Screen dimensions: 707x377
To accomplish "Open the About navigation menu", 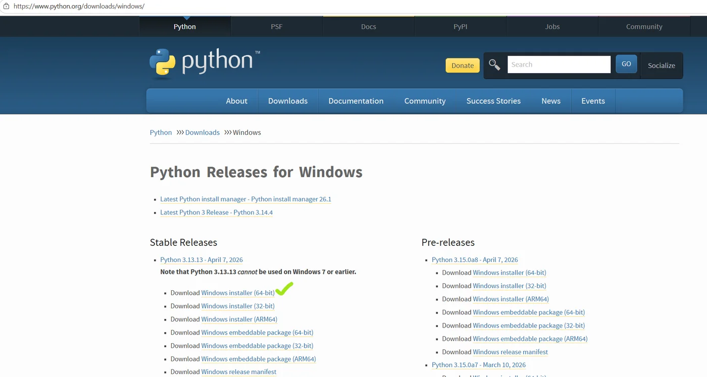I will pyautogui.click(x=237, y=101).
